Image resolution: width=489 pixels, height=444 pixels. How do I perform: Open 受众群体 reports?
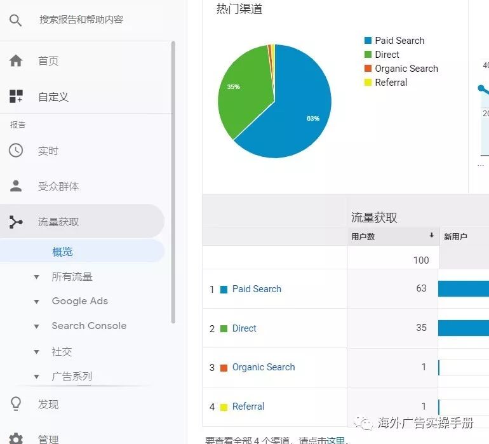(x=58, y=186)
